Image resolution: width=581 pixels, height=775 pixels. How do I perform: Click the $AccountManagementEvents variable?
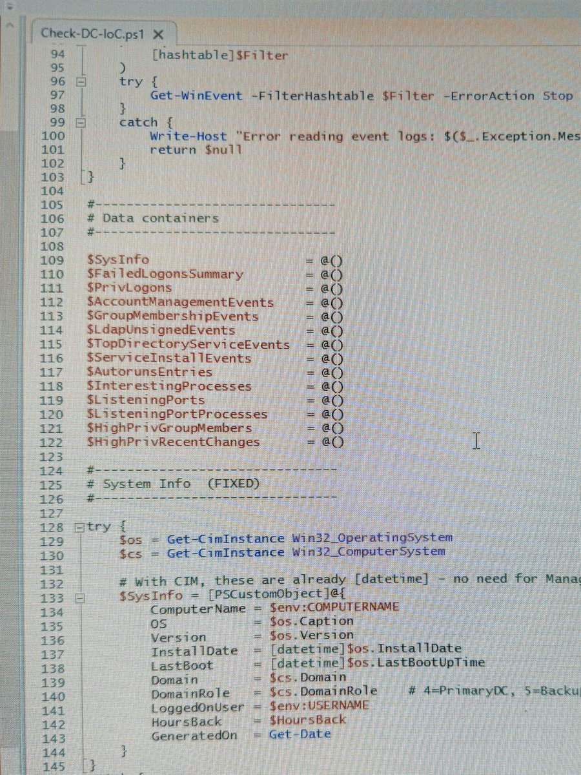[180, 302]
